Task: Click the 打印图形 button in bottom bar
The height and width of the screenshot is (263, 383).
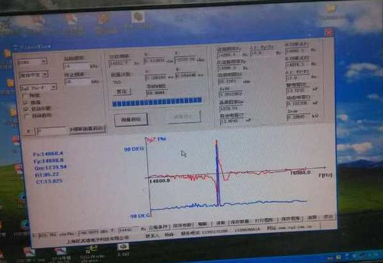Action: tap(264, 221)
